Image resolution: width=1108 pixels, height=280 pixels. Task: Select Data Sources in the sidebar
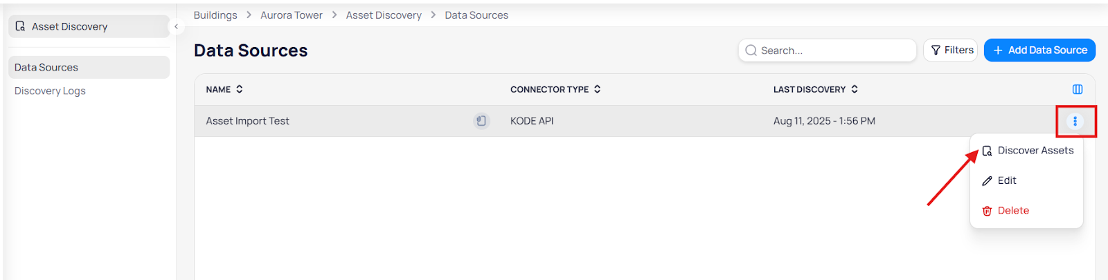point(46,68)
